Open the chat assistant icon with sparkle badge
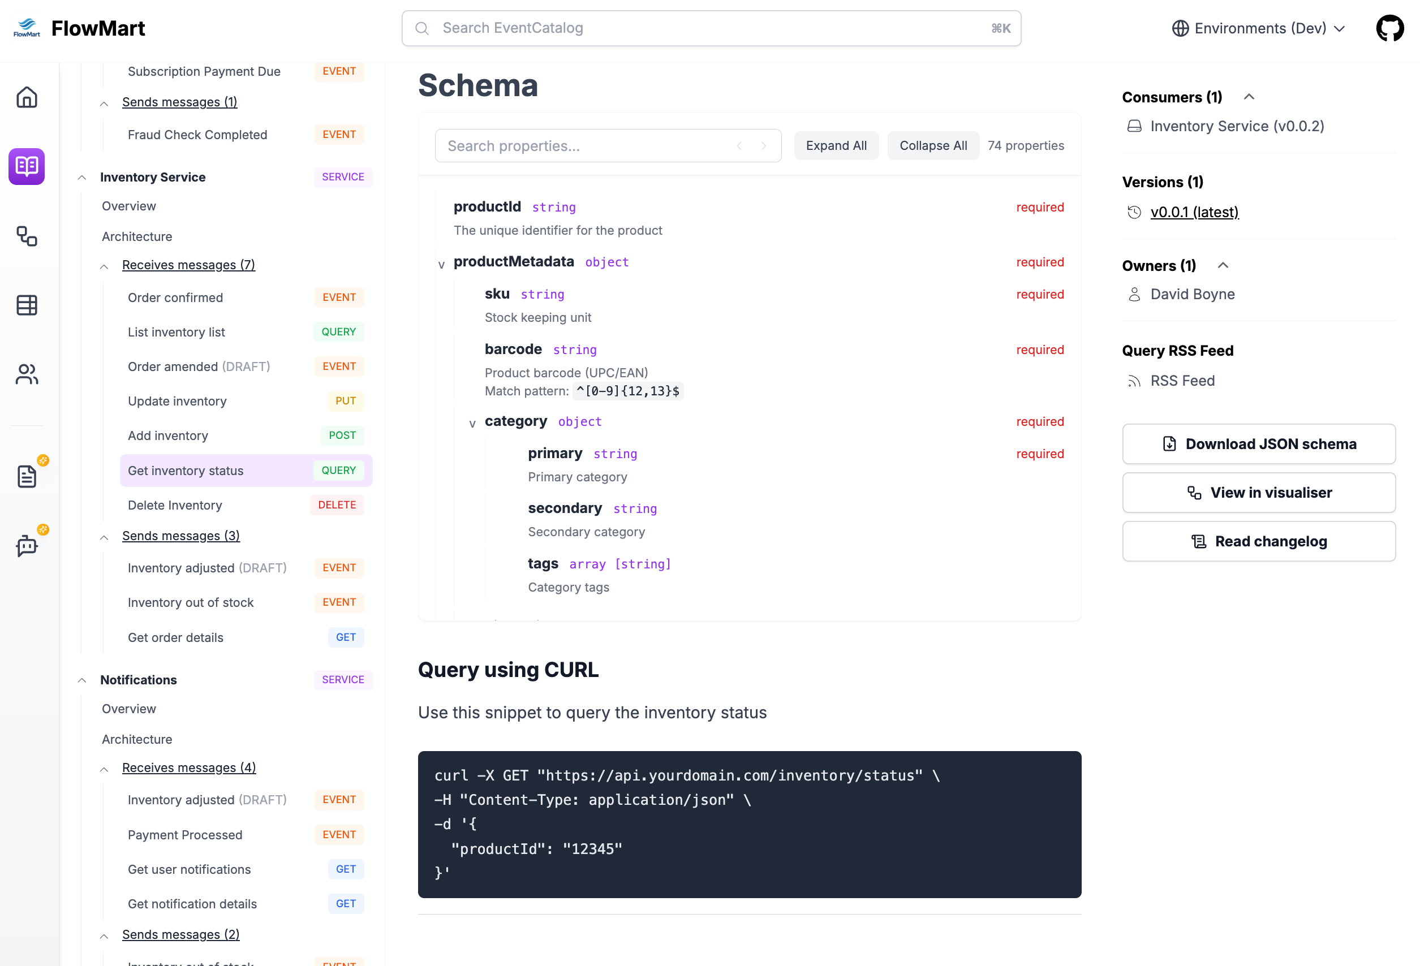Viewport: 1420px width, 966px height. click(x=26, y=547)
